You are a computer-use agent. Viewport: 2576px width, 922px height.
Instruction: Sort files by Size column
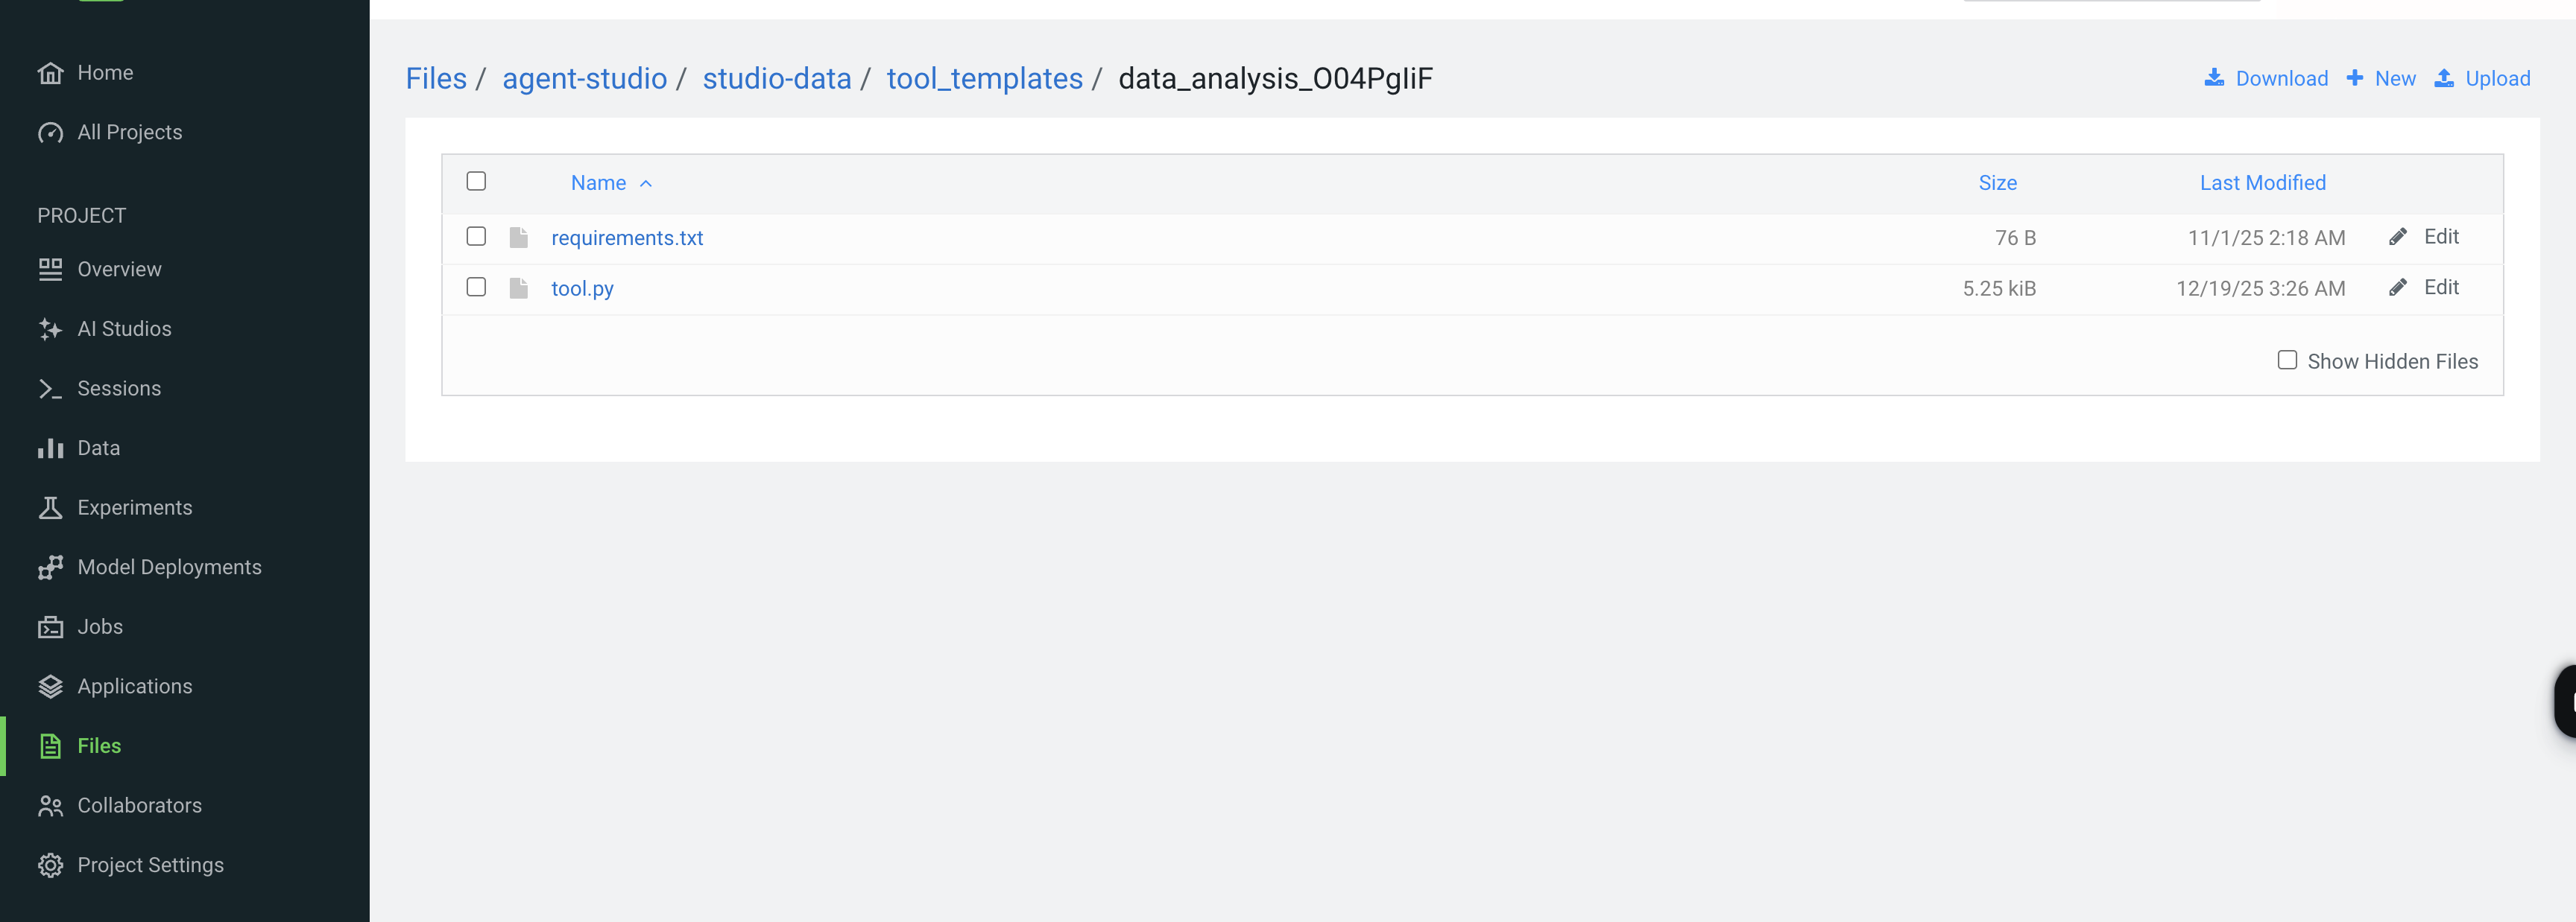[x=1997, y=182]
